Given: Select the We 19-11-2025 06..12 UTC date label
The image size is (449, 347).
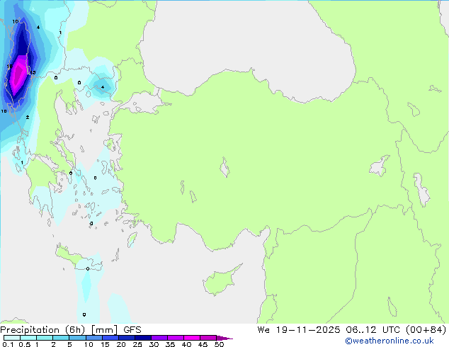Looking at the screenshot, I should point(329,330).
